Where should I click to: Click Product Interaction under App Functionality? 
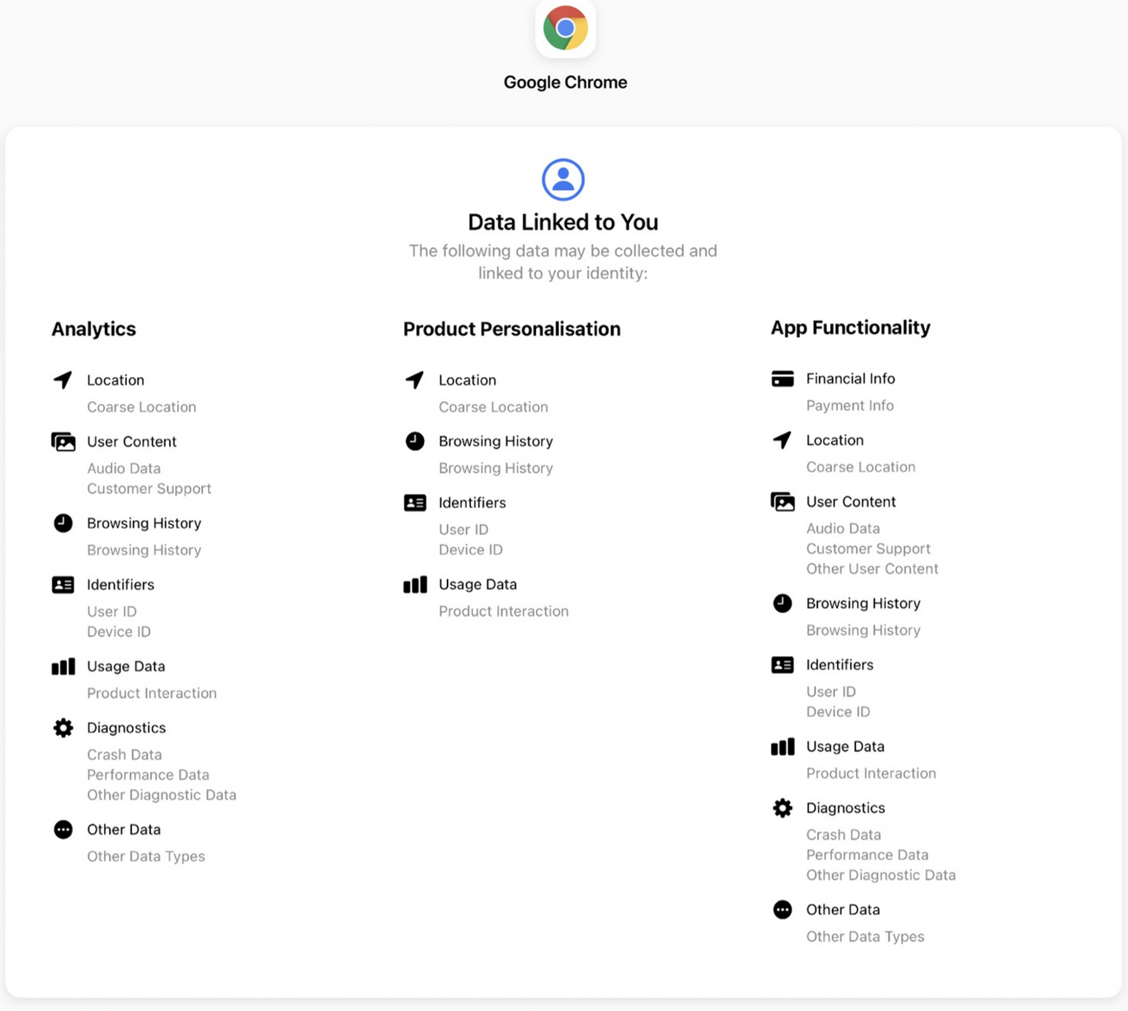[x=871, y=773]
